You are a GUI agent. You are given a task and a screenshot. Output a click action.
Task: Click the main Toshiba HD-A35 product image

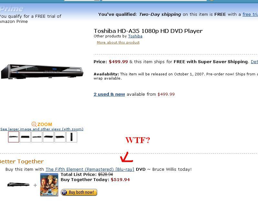pyautogui.click(x=42, y=72)
